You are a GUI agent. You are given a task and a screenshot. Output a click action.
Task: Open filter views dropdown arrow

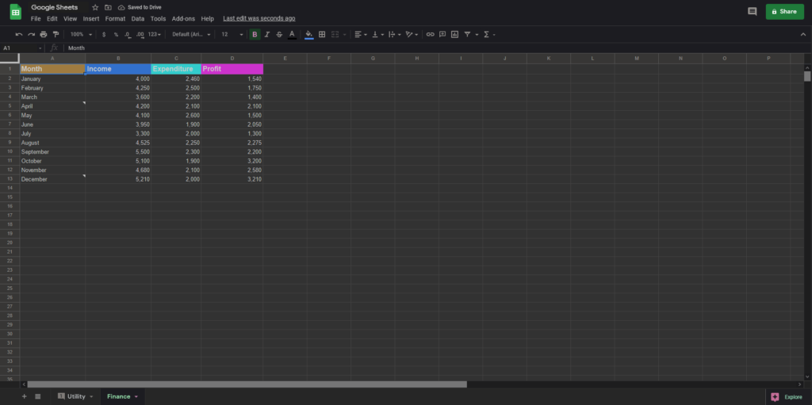pos(477,35)
